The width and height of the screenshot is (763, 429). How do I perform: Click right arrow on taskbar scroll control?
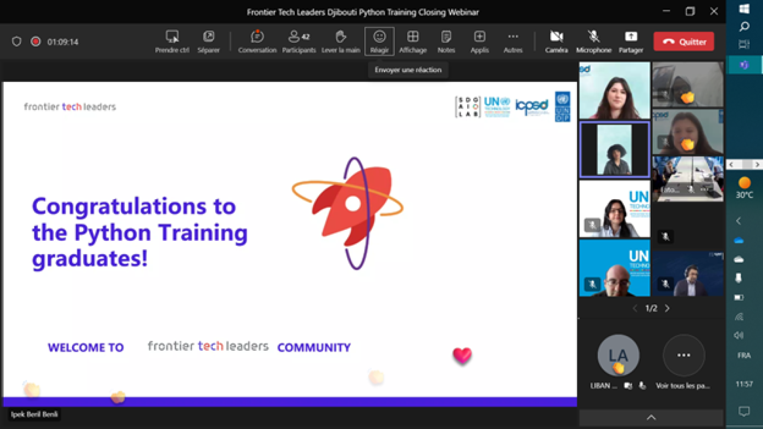click(x=757, y=165)
